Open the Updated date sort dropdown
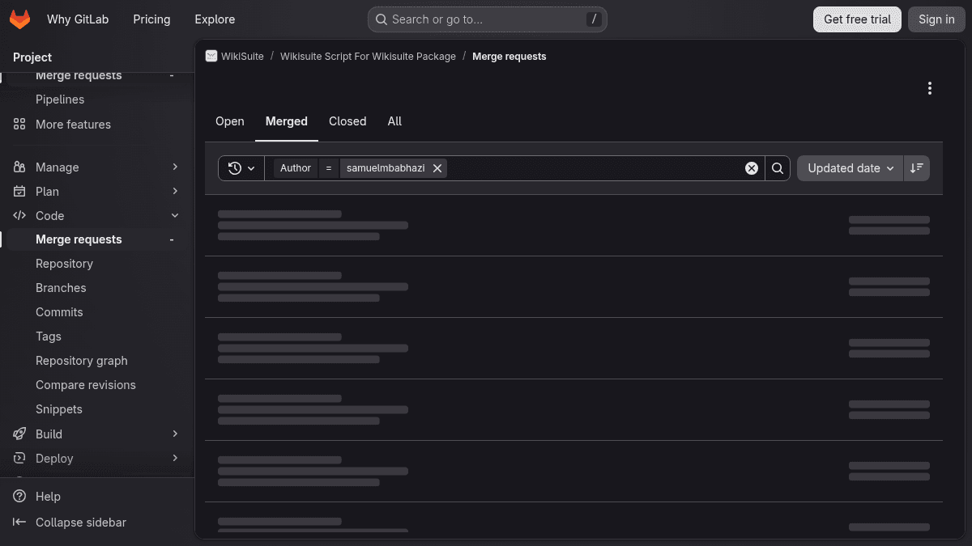Screen dimensions: 972x546 [x=850, y=168]
